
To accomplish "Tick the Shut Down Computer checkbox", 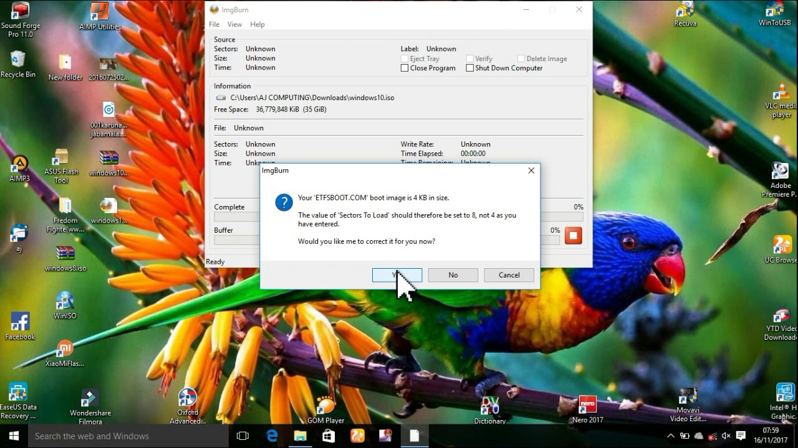I will (x=470, y=68).
